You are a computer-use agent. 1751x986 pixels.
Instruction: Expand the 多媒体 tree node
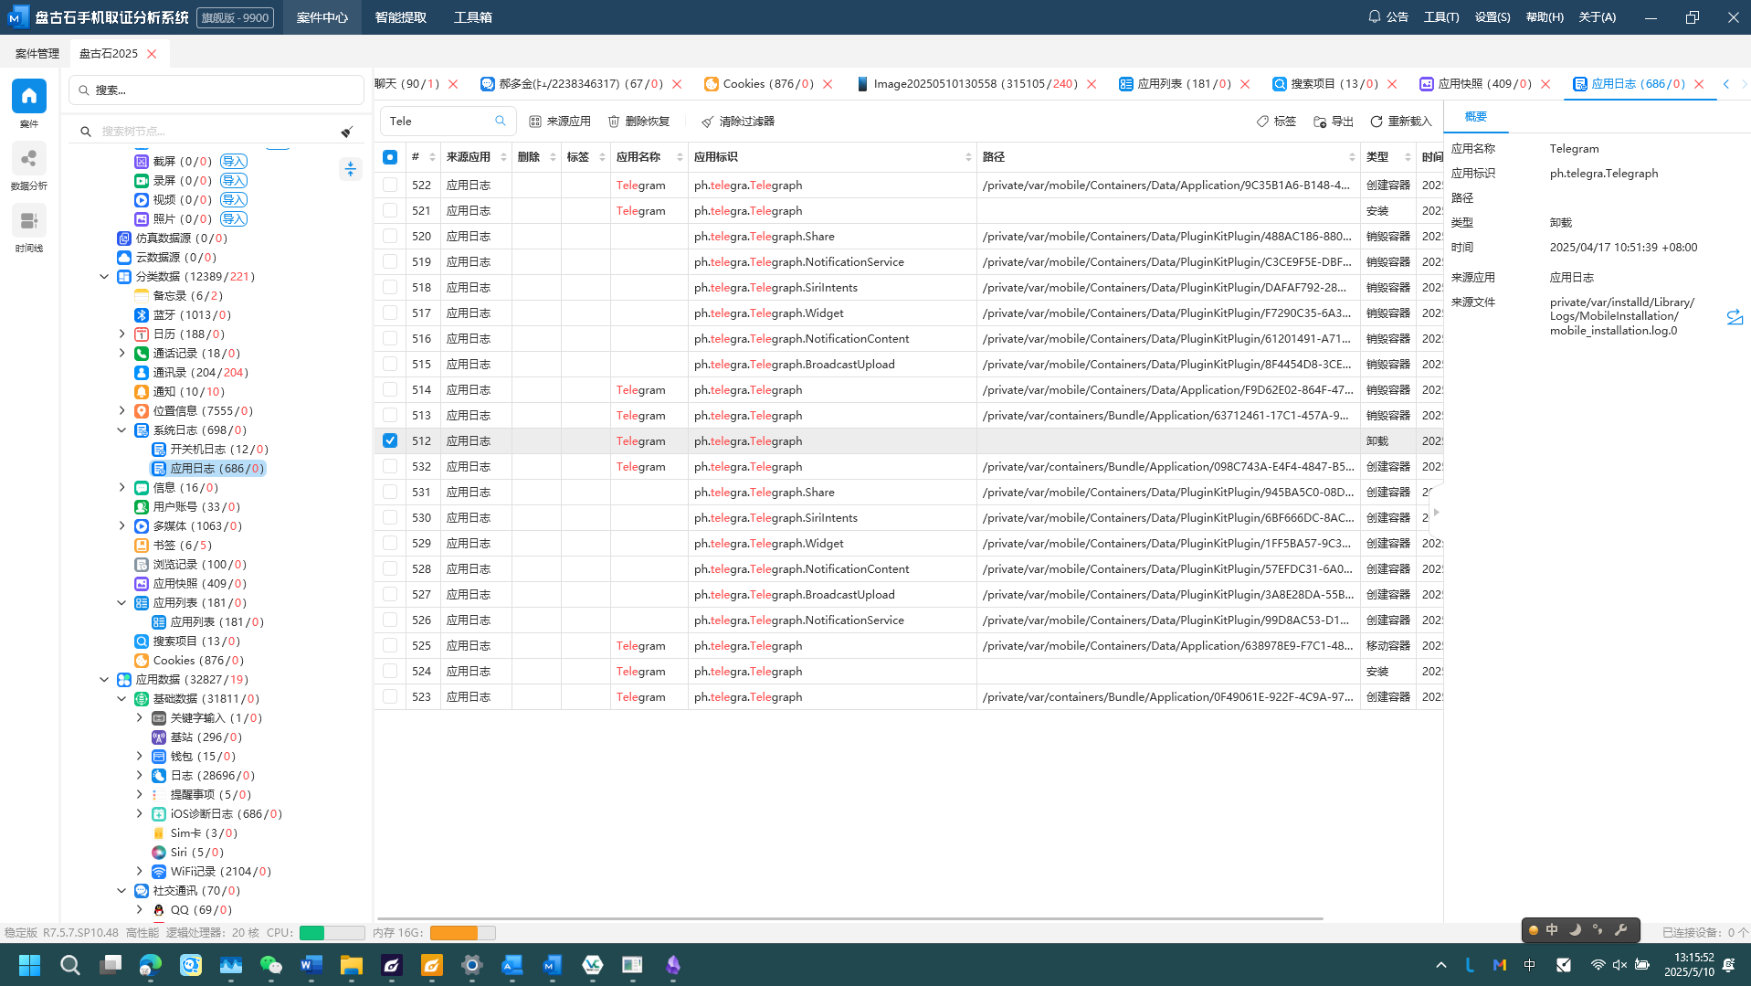pyautogui.click(x=121, y=526)
